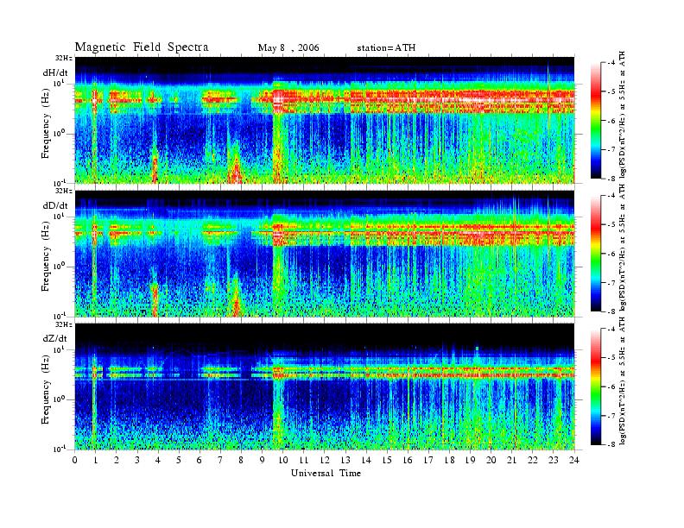This screenshot has width=684, height=528.
Task: Click hour tick '20' on the time axis
Action: click(x=491, y=461)
